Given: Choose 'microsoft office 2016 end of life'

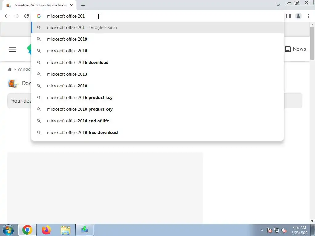Looking at the screenshot, I should (157, 121).
